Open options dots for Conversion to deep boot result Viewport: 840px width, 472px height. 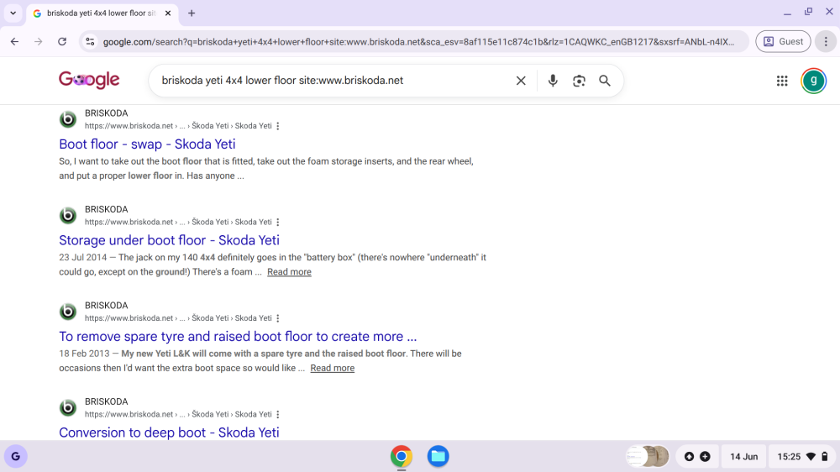277,414
